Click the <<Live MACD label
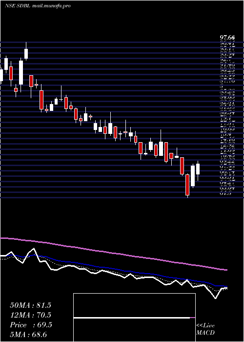 205,329
